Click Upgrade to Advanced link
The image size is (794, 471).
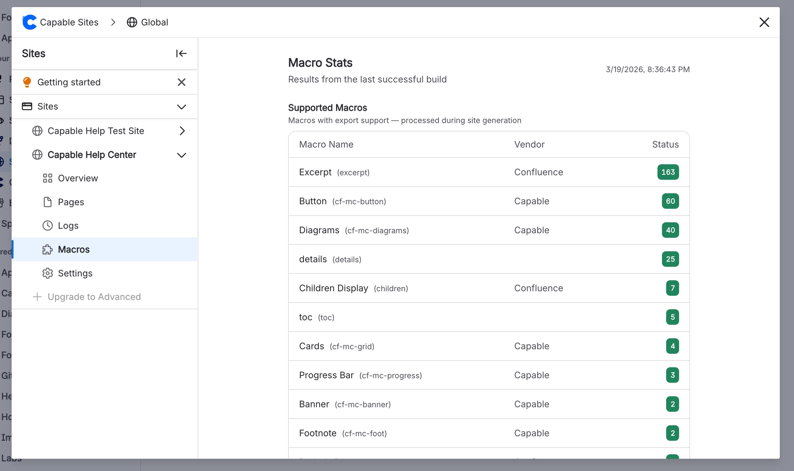click(x=94, y=297)
